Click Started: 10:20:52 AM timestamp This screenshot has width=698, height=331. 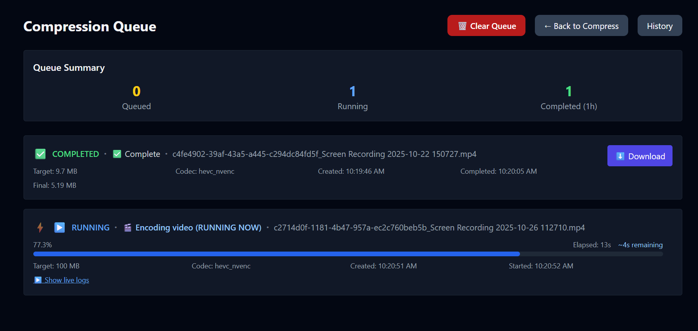click(541, 266)
